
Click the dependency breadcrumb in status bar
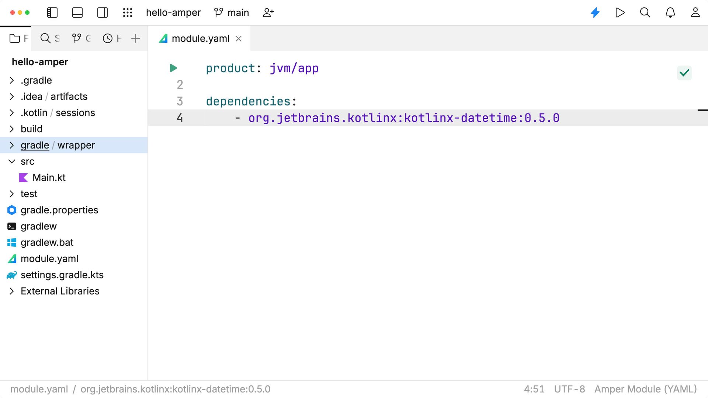tap(176, 389)
